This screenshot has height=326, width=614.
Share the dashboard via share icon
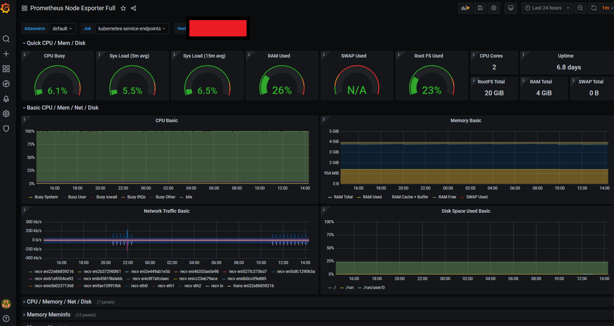coord(133,8)
